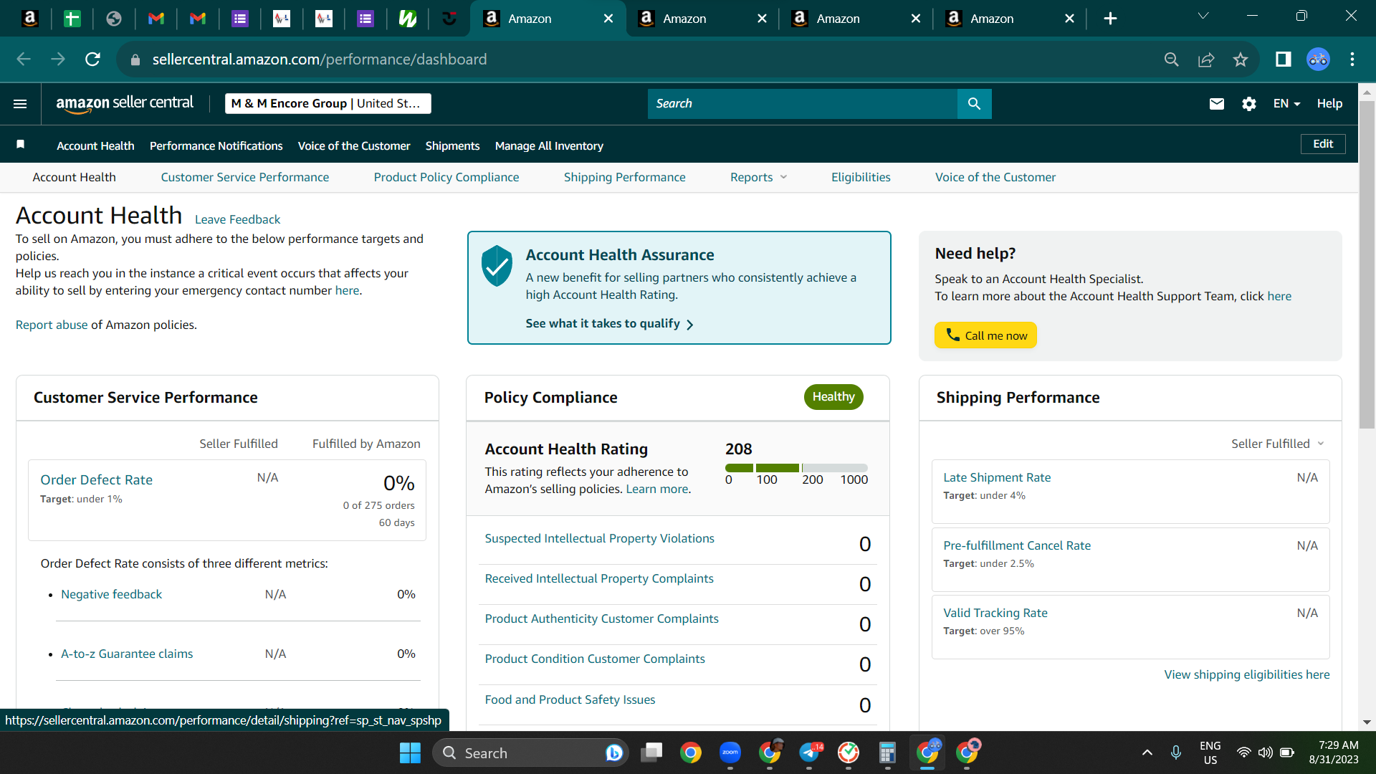Open Order Defect Rate details
Screen dimensions: 1376x774
coord(96,479)
